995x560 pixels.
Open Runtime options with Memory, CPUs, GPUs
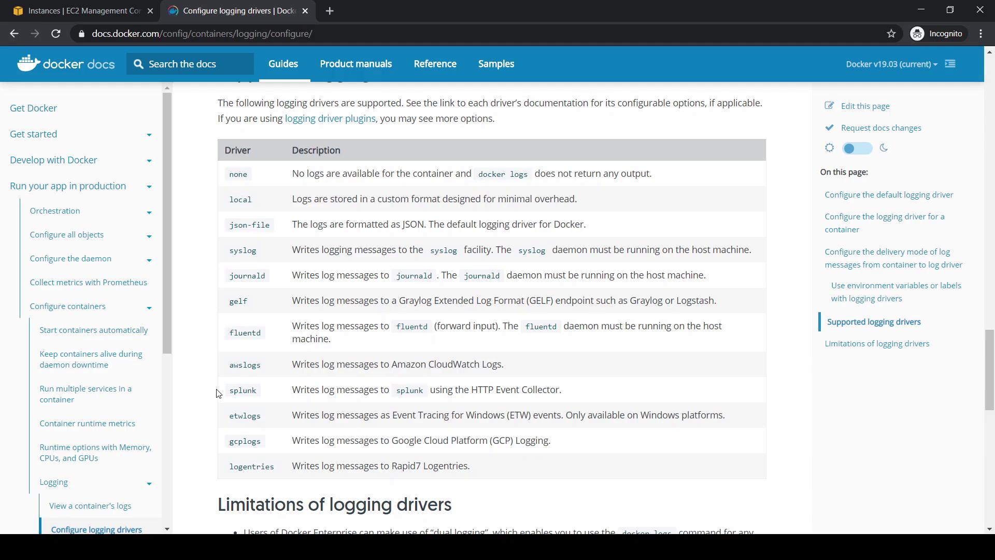click(x=95, y=453)
